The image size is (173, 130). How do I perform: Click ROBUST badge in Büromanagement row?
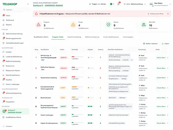click(63, 107)
